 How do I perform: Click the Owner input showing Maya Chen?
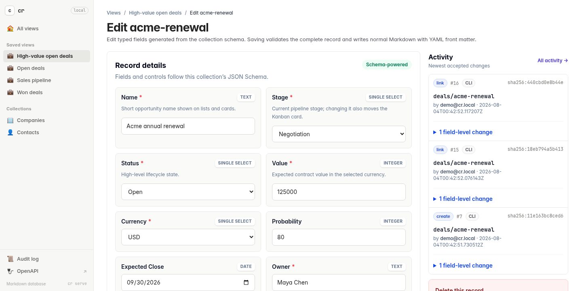click(x=339, y=283)
